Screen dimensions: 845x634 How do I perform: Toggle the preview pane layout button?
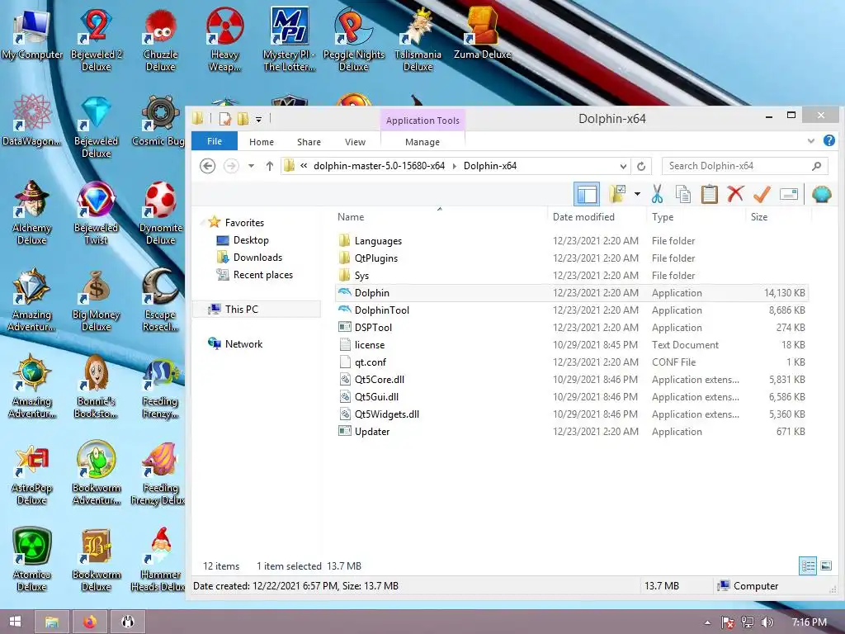(587, 194)
